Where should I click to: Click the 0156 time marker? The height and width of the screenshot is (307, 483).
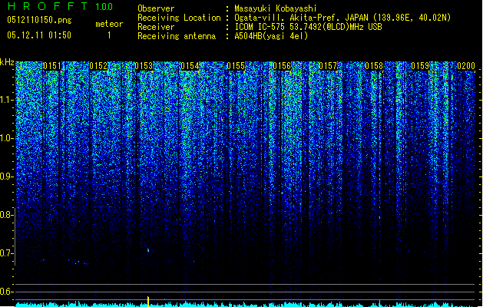(282, 66)
